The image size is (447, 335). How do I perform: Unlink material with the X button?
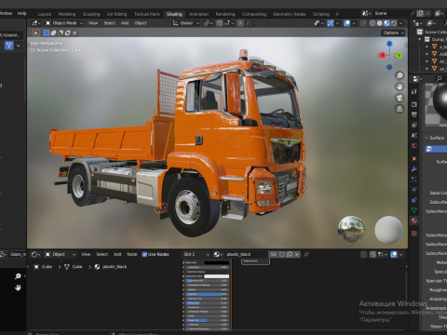coord(297,254)
